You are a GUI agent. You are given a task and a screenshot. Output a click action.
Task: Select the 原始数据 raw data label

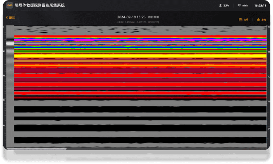(154, 17)
